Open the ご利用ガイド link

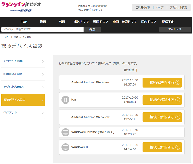(143, 7)
